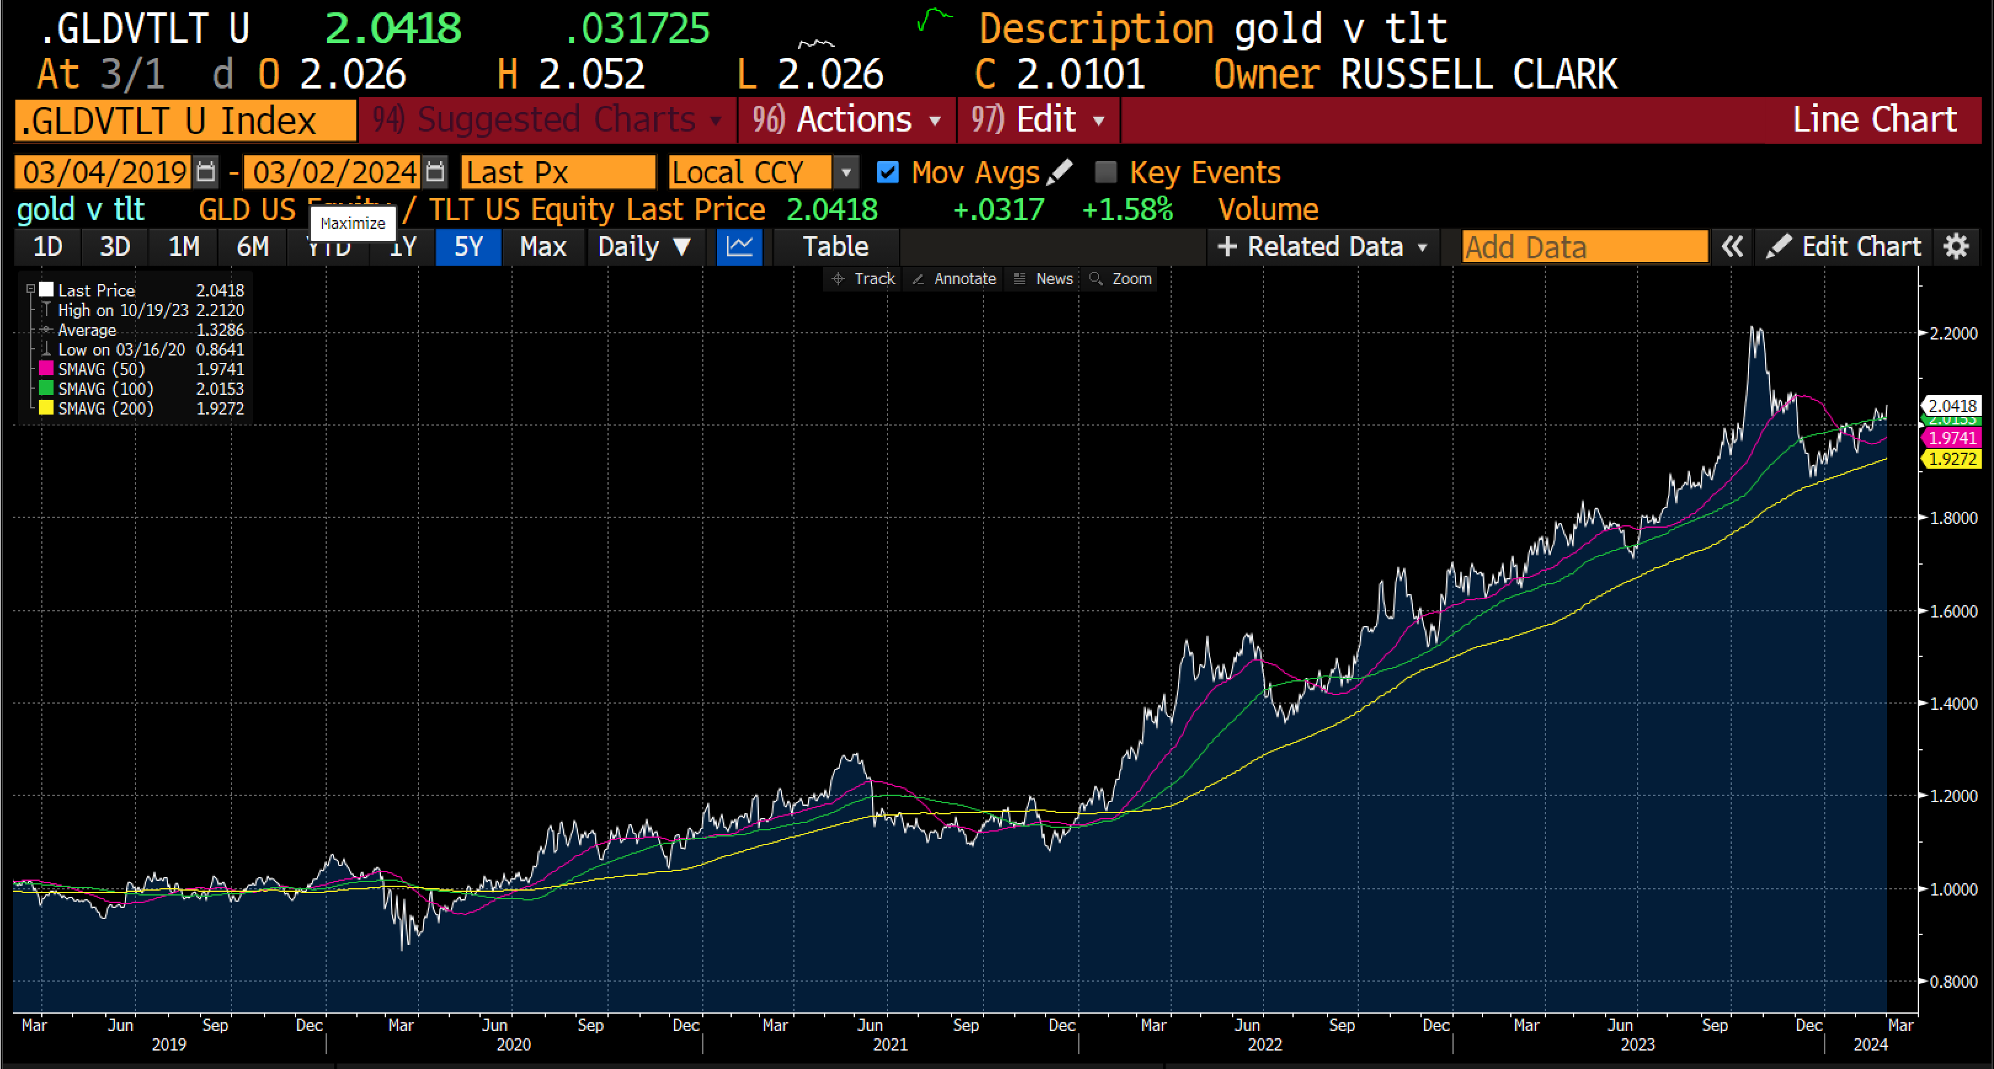Open the Daily periodicity dropdown

pos(644,247)
